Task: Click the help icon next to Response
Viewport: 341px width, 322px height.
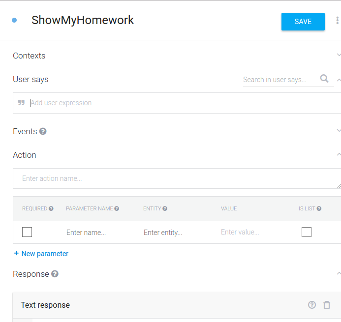Action: [55, 274]
